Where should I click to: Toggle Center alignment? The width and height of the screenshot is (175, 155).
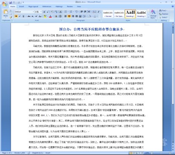(69, 16)
